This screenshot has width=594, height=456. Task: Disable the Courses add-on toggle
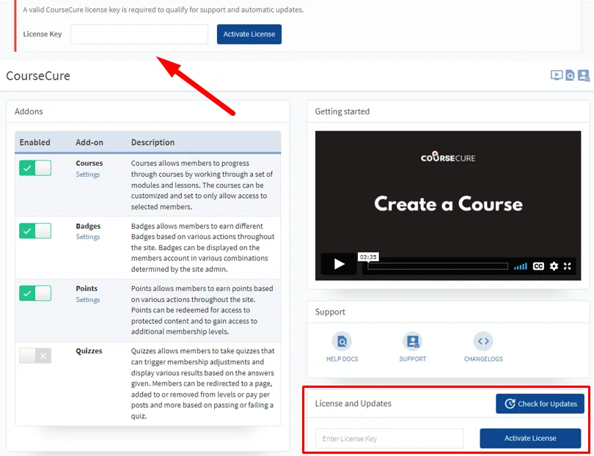[35, 168]
